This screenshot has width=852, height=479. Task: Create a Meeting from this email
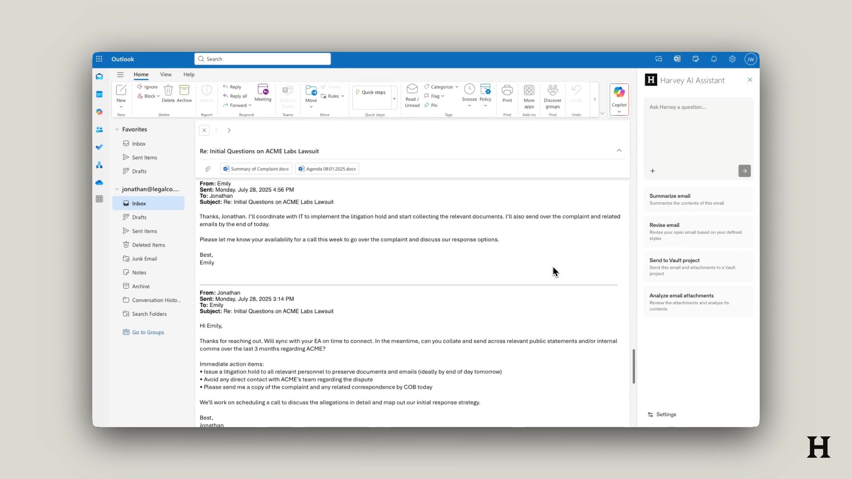263,93
